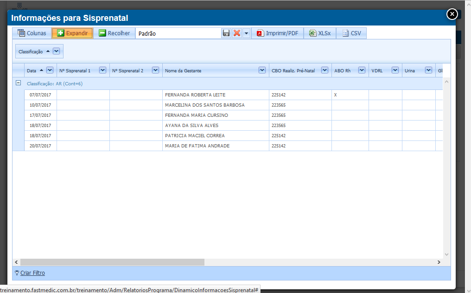This screenshot has width=471, height=293.
Task: Click CBO 223565 in the Ayana row
Action: (279, 125)
